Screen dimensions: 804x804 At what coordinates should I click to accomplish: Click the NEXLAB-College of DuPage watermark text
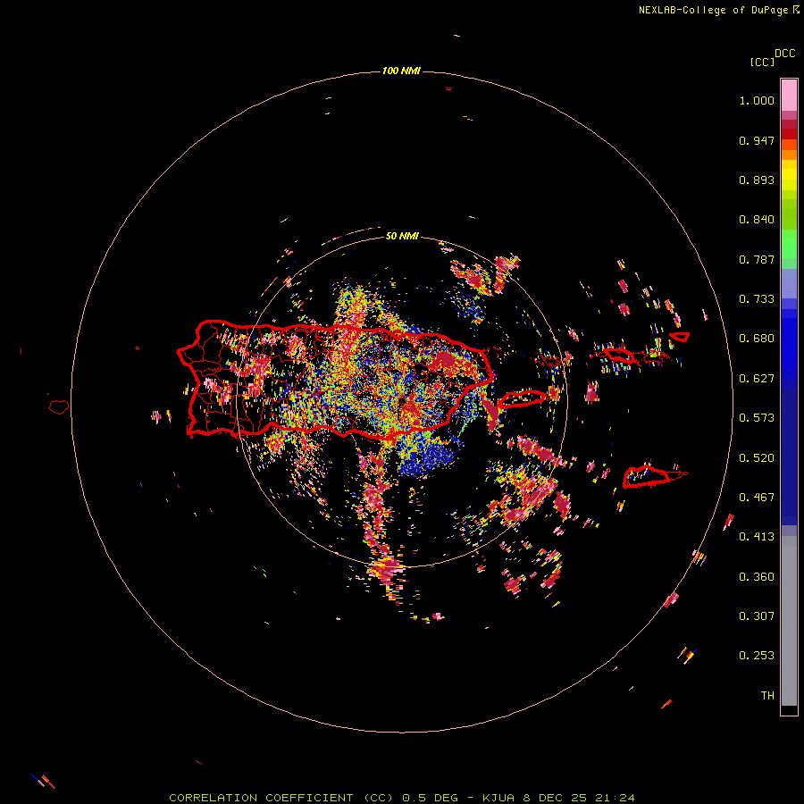coord(718,10)
